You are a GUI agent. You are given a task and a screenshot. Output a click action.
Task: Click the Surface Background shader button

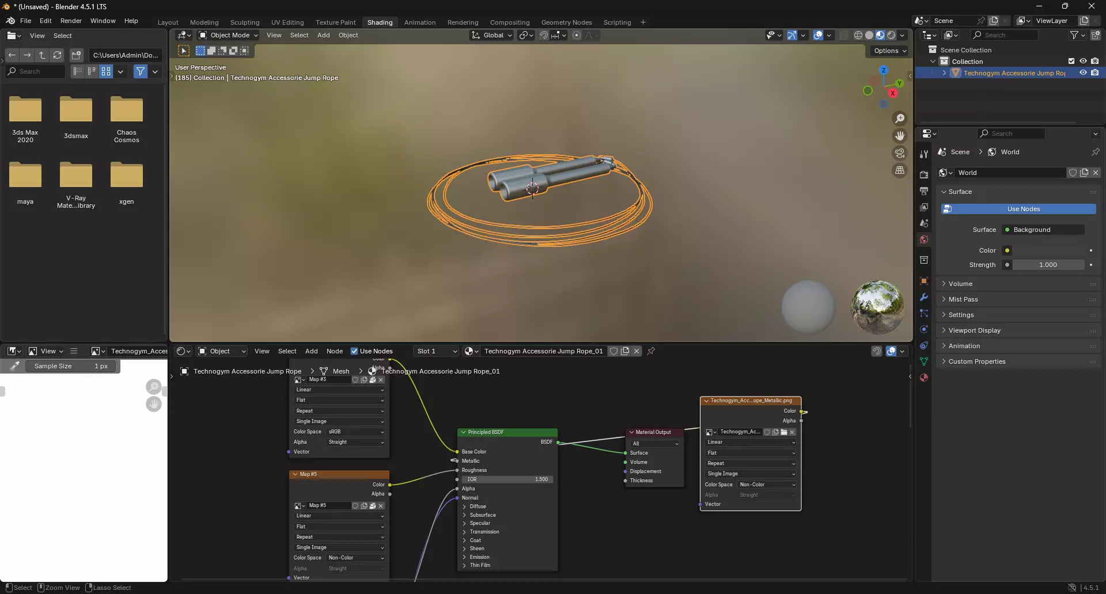click(1043, 230)
